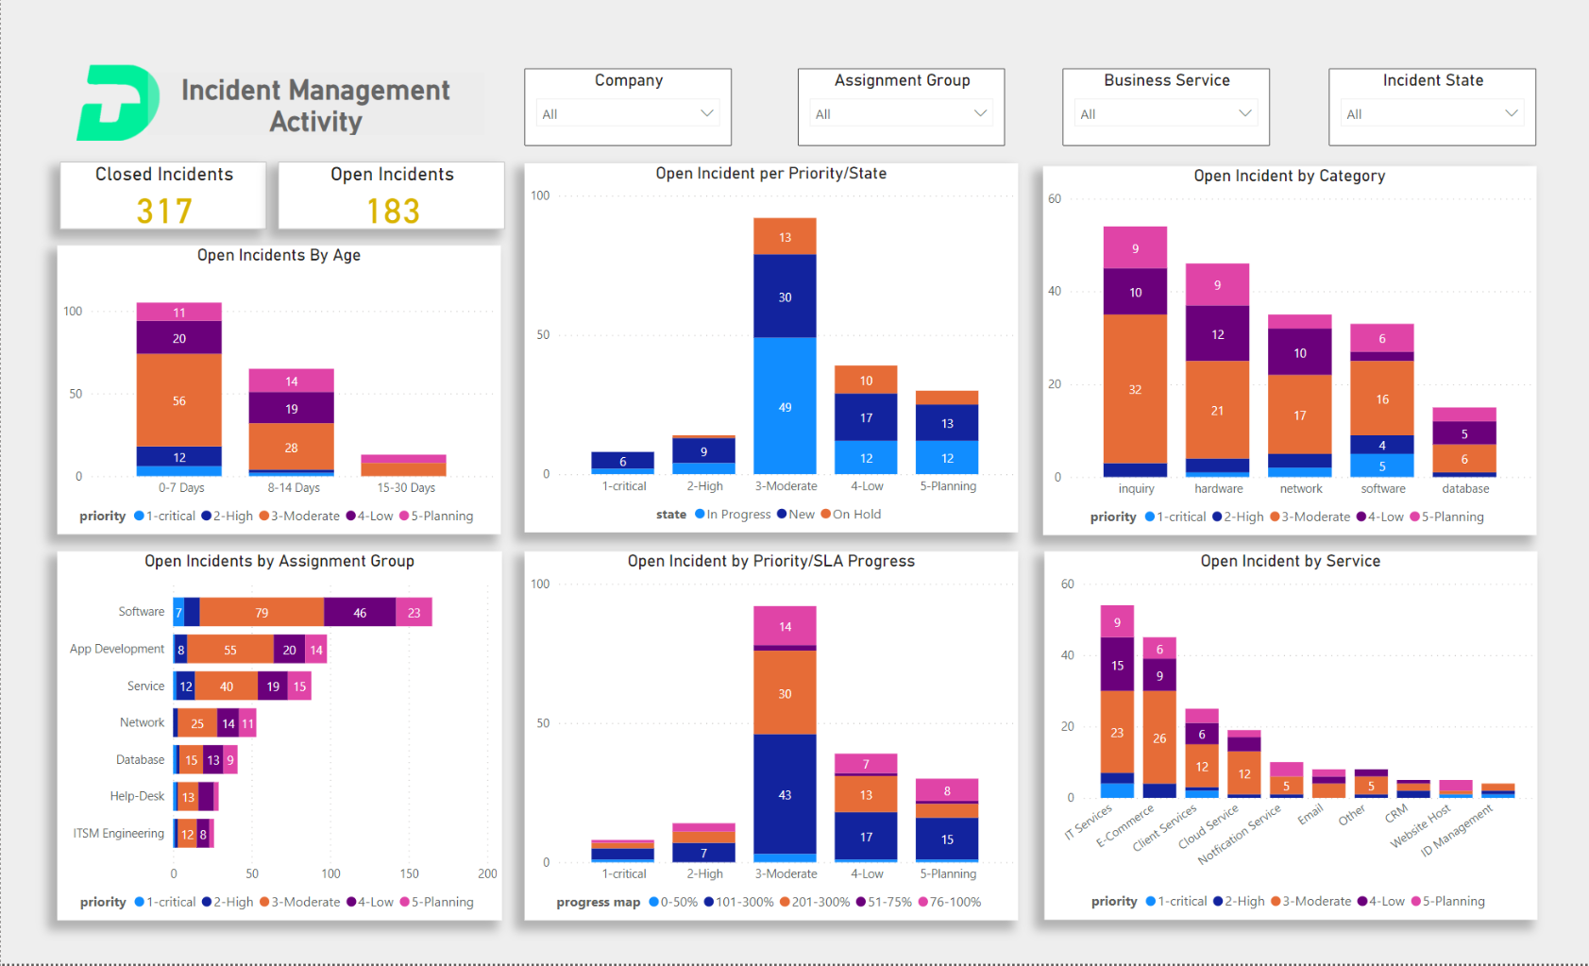Click the 55 segment in the App Development row
Viewport: 1589px width, 966px height.
tap(230, 649)
